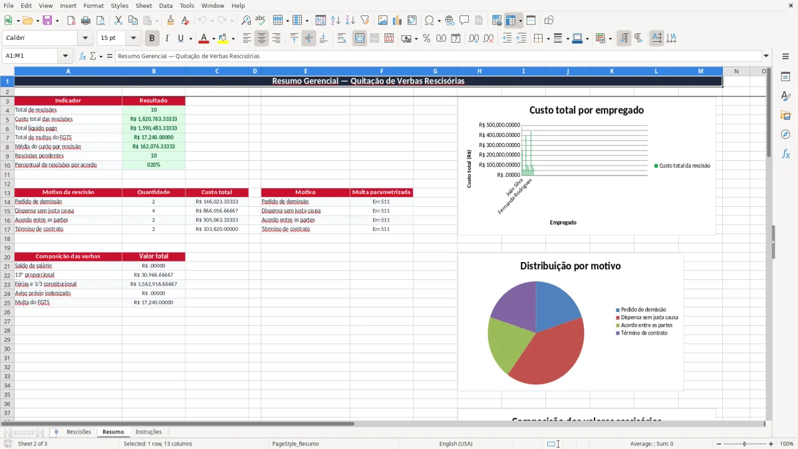Click the Copy icon

(x=133, y=21)
